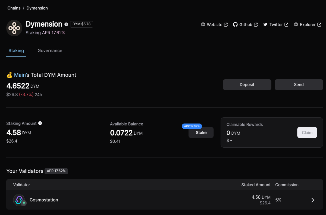Click the Validator column header
The image size is (326, 215).
[21, 185]
